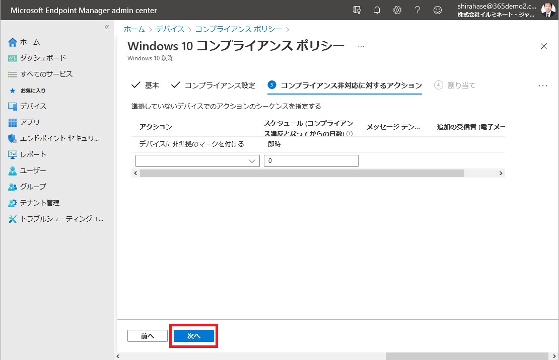Open すべてのサービス in the sidebar

pyautogui.click(x=46, y=74)
